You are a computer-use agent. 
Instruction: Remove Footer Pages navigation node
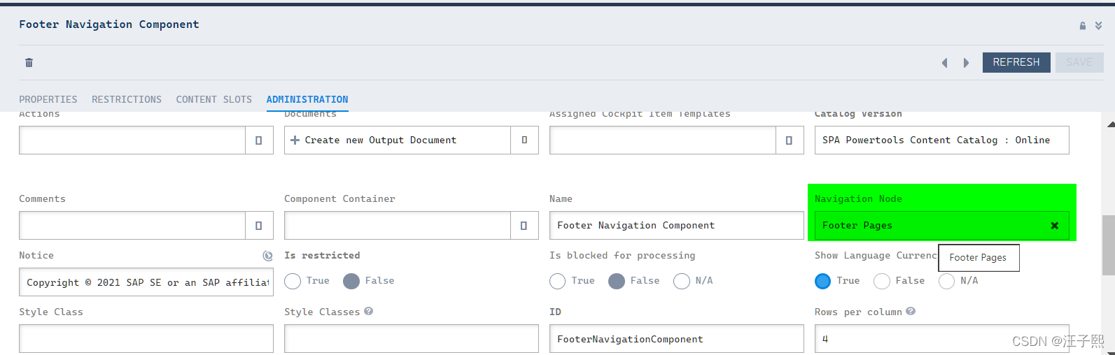click(x=1055, y=226)
